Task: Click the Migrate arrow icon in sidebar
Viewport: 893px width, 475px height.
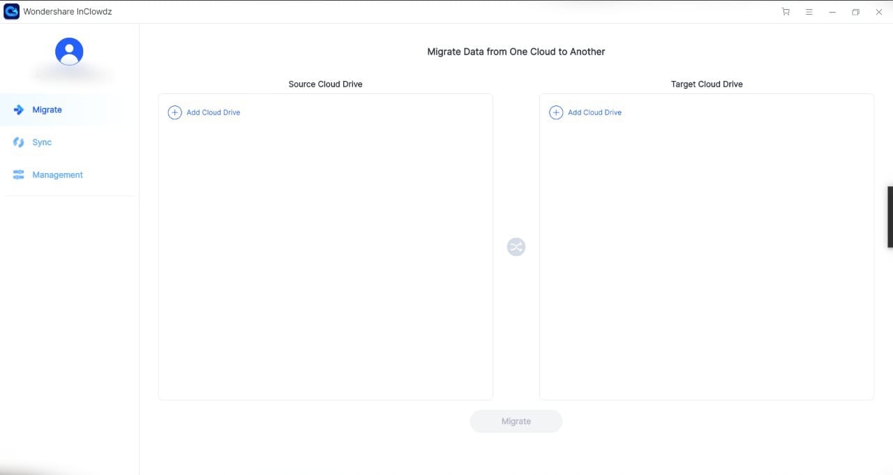Action: [x=19, y=110]
